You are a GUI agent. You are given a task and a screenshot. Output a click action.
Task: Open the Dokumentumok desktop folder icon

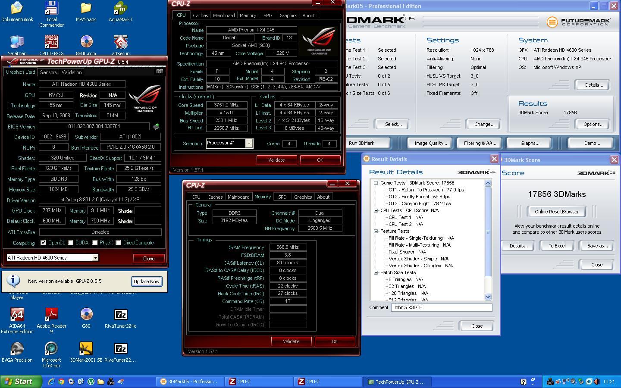17,12
